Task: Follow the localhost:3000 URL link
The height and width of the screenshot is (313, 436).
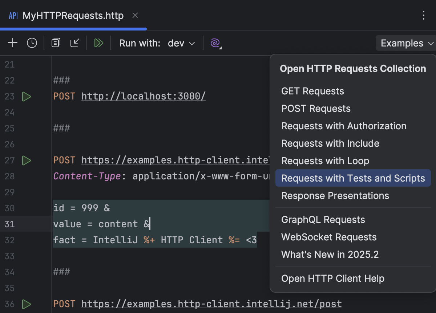Action: tap(144, 96)
